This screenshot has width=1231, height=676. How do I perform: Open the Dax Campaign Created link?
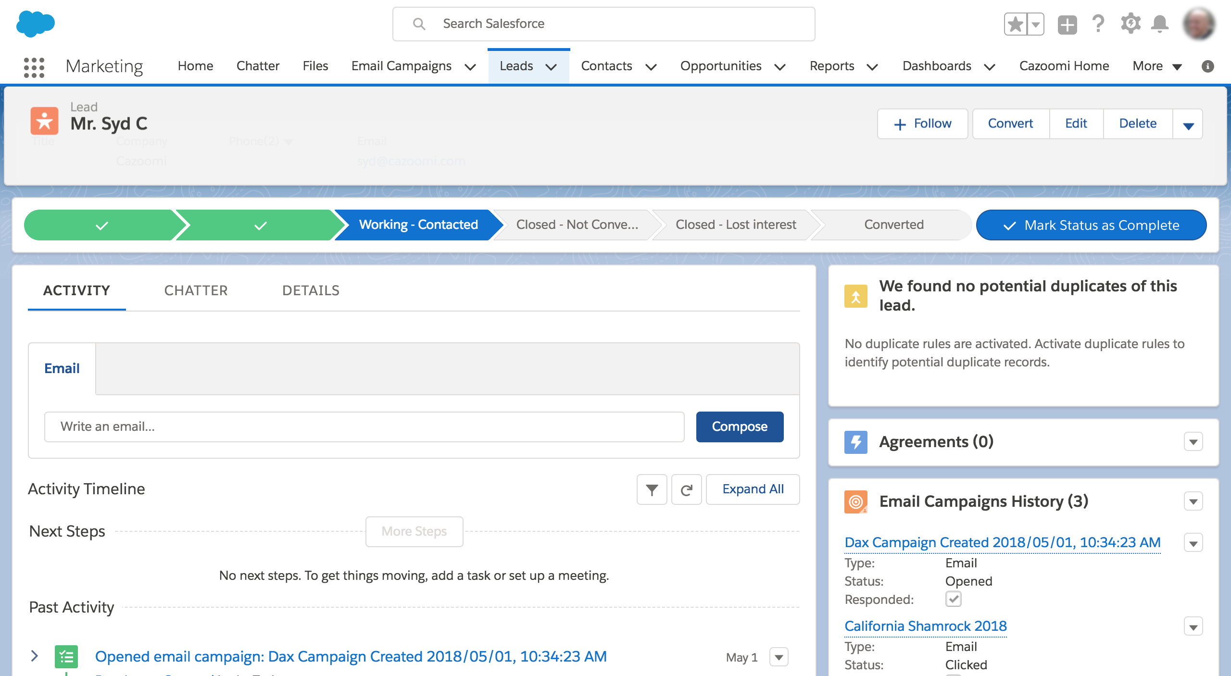(1003, 543)
